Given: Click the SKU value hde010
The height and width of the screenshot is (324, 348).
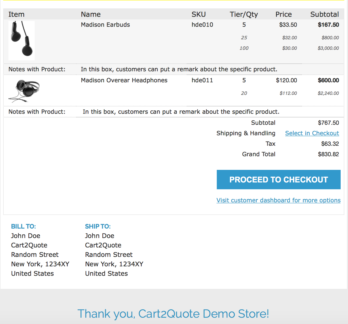Looking at the screenshot, I should tap(202, 25).
